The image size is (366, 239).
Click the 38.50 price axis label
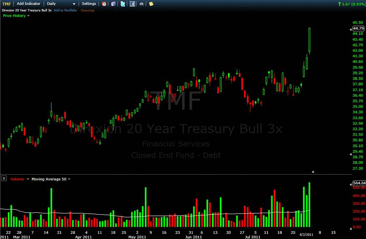[358, 78]
